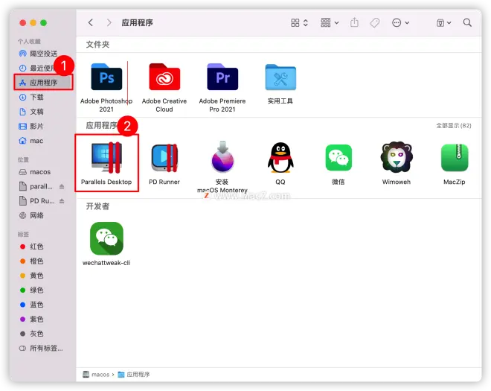491x391 pixels.
Task: Select the parall... volume in sidebar
Action: 37,186
